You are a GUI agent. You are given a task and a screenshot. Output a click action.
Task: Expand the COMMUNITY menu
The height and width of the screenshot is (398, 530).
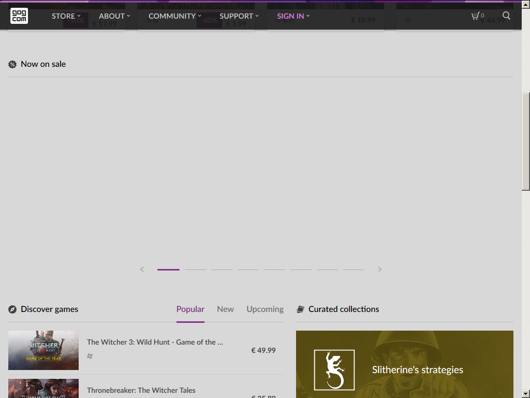[175, 16]
